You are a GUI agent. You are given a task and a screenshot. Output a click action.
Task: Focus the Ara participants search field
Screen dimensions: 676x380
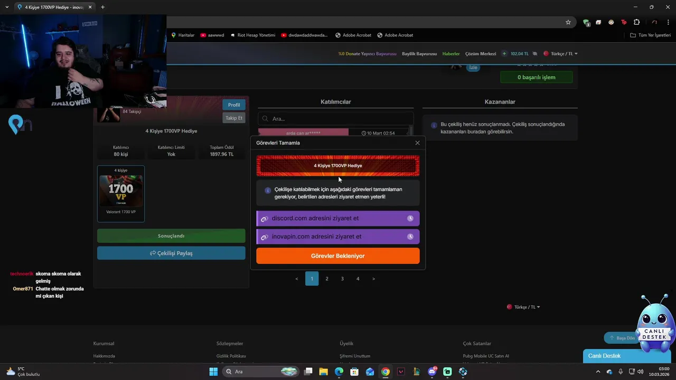point(336,119)
